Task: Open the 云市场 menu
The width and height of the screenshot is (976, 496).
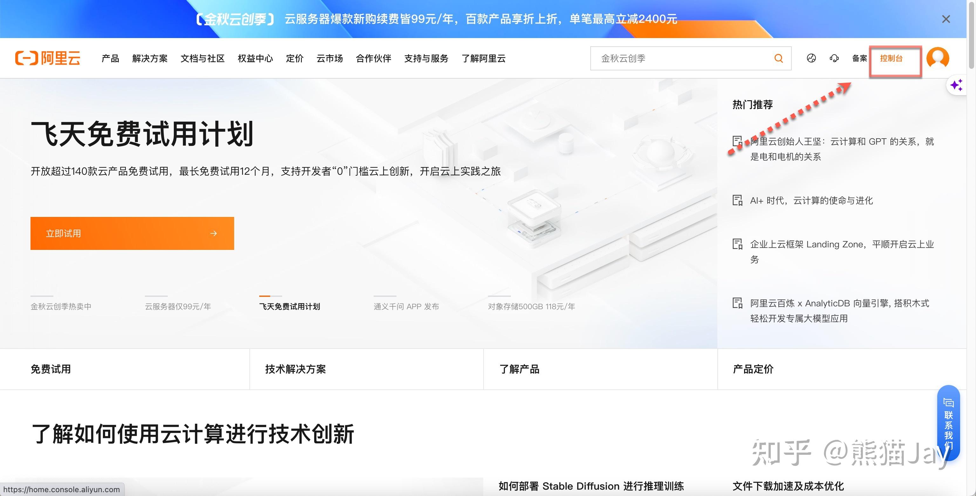Action: [330, 58]
